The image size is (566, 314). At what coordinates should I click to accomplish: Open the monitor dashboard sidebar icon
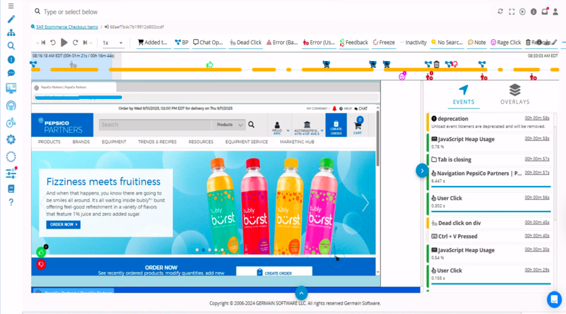[x=12, y=87]
